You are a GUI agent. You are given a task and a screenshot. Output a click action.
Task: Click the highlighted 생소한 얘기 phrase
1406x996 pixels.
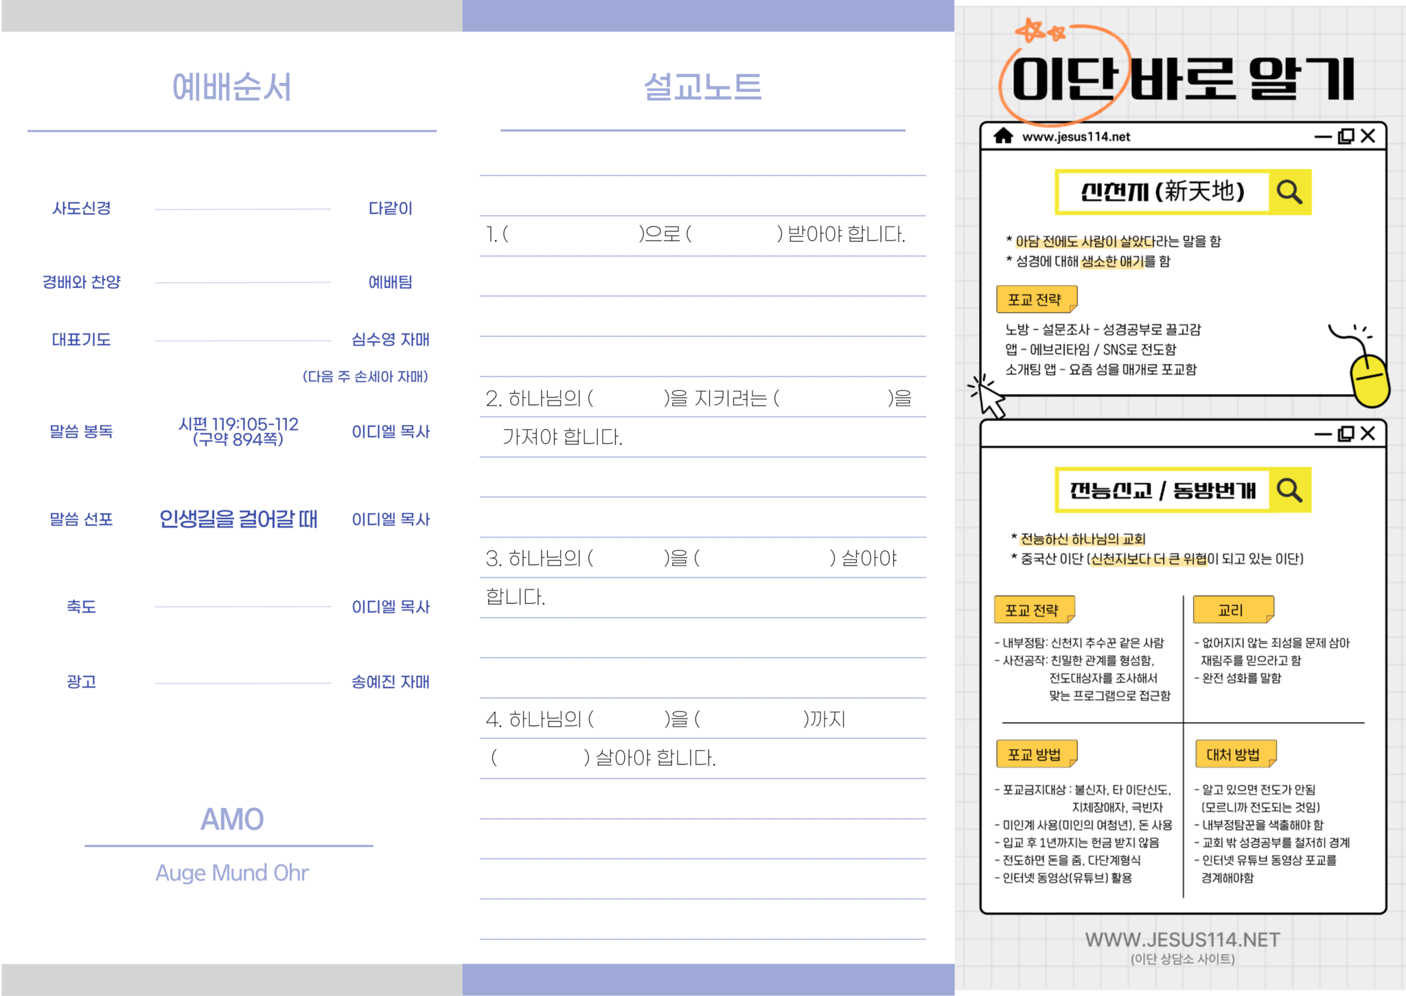pyautogui.click(x=1112, y=261)
